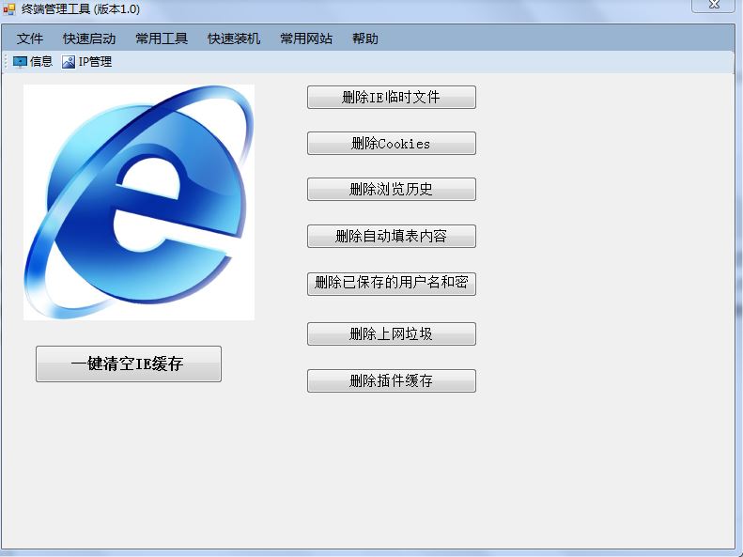Click the 删除插件缓存 button
The height and width of the screenshot is (557, 743).
(x=392, y=380)
